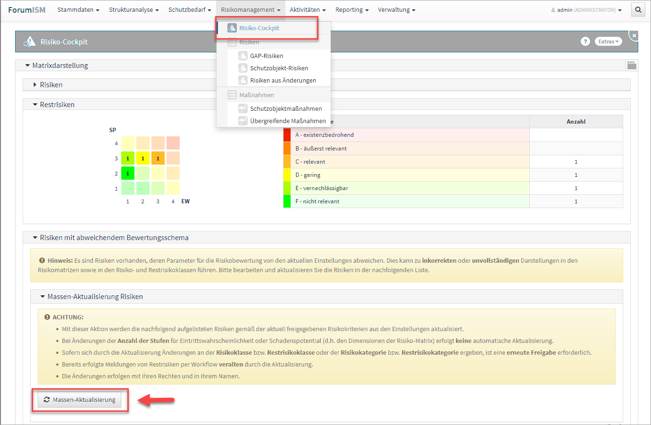The width and height of the screenshot is (651, 425).
Task: Open the admin user dropdown
Action: coord(586,10)
